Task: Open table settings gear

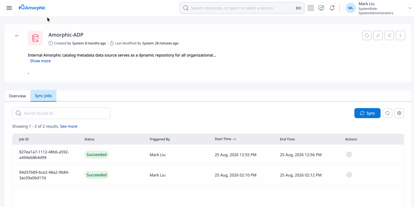Action: click(399, 113)
